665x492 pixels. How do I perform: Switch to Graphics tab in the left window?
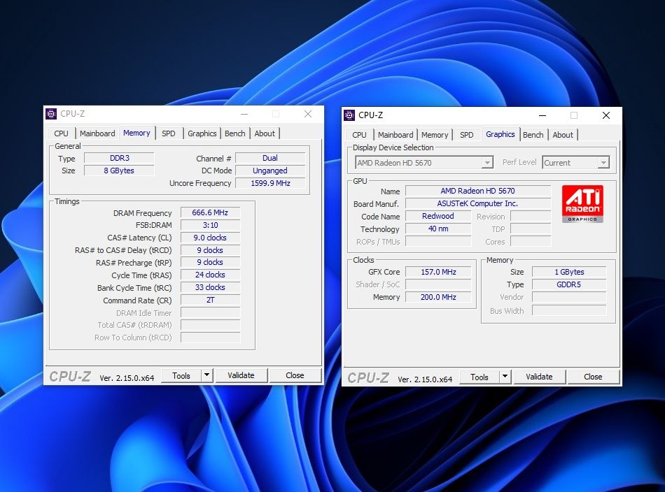(202, 133)
